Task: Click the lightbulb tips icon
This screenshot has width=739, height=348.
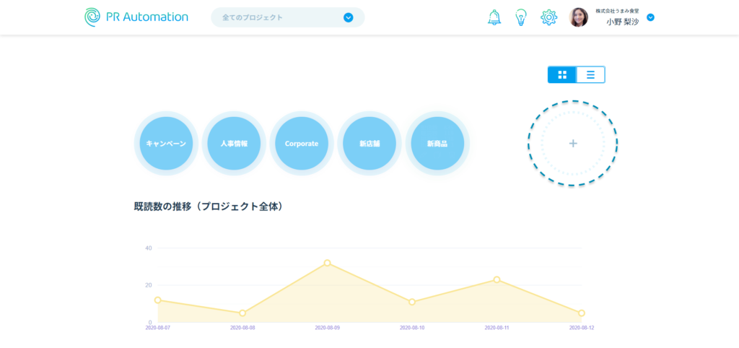Action: pos(521,17)
